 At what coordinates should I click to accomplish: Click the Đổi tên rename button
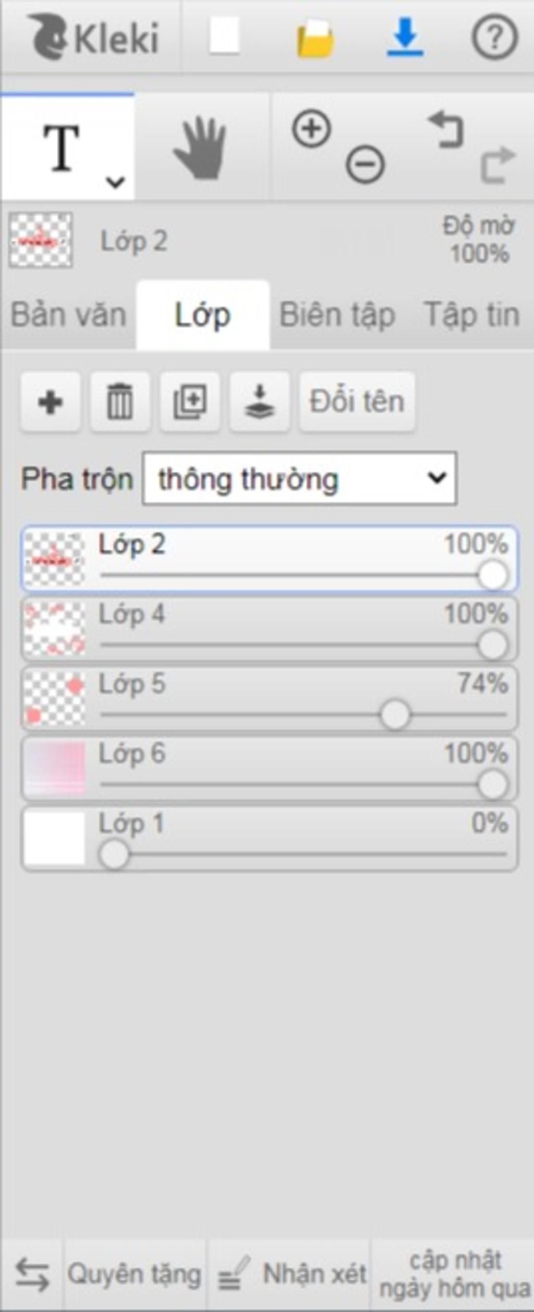pos(357,402)
